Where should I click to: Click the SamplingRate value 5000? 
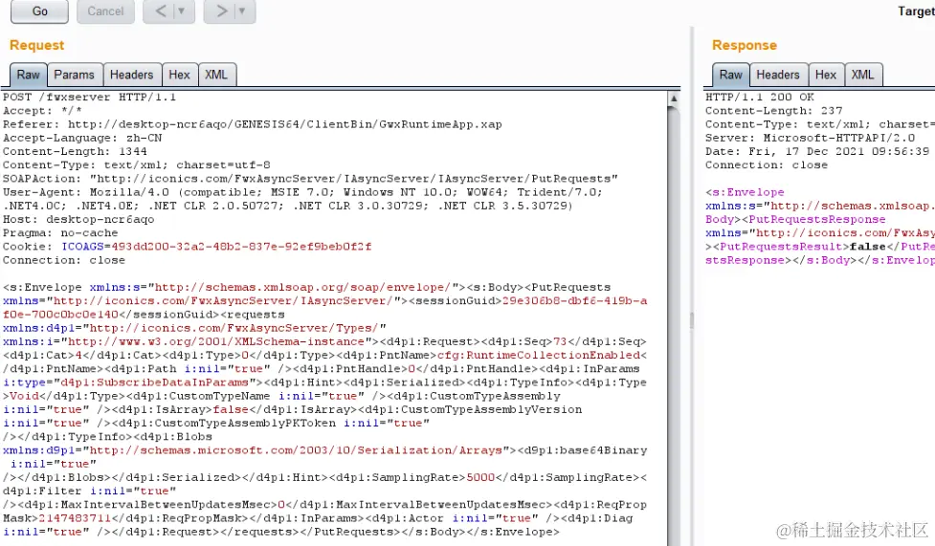point(480,477)
